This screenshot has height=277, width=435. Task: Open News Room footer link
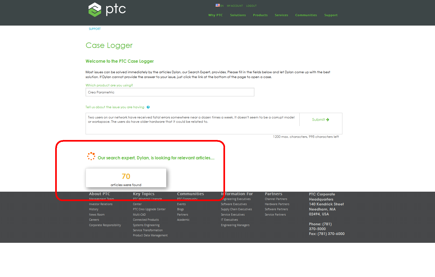point(97,215)
